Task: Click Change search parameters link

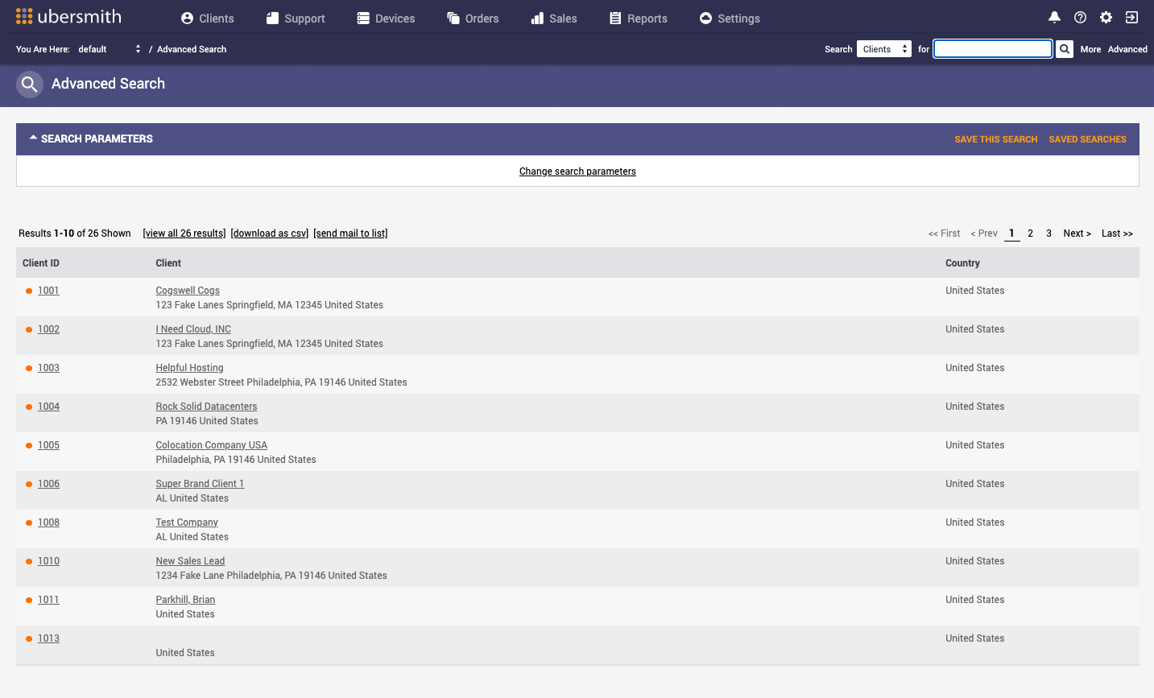Action: click(577, 171)
